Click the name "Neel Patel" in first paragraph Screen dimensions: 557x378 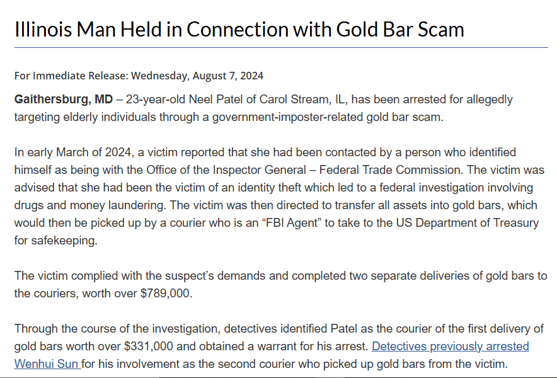click(215, 99)
